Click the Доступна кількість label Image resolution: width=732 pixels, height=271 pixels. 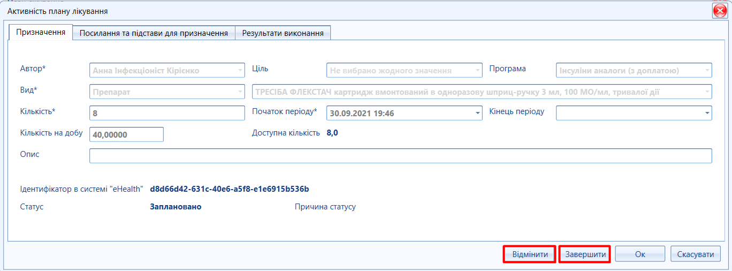click(286, 133)
